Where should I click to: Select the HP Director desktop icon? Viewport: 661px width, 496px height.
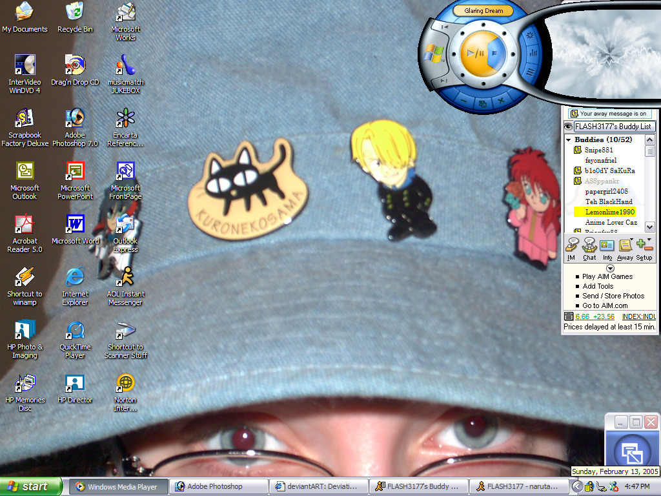(75, 388)
